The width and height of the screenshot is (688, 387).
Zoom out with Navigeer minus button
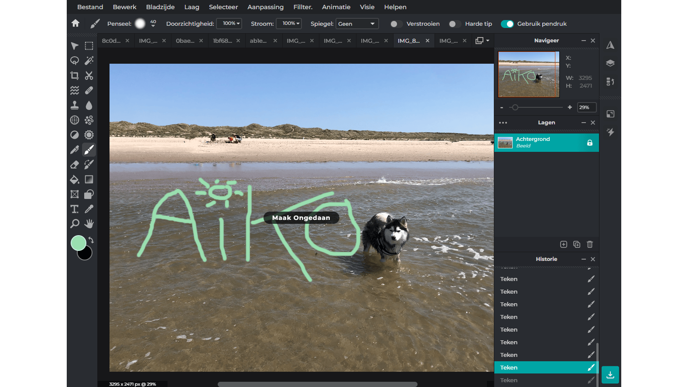pyautogui.click(x=502, y=107)
